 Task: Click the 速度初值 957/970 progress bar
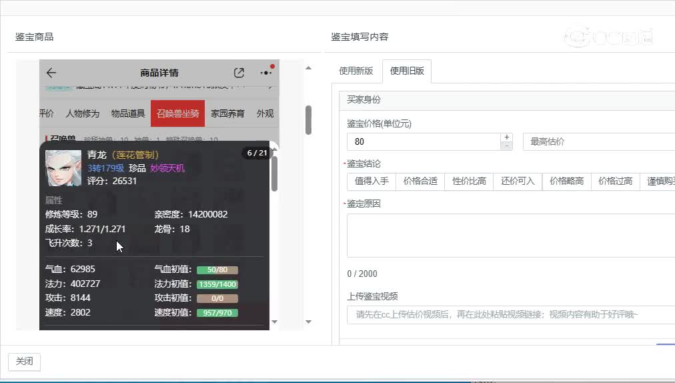(217, 313)
